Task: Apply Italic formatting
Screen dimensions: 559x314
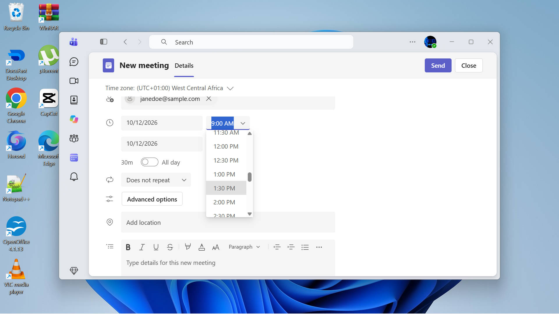Action: click(x=142, y=247)
